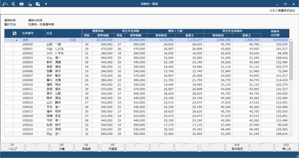Click the 90,330 total for 100022
Screen dimensions: 299x158
point(283,125)
